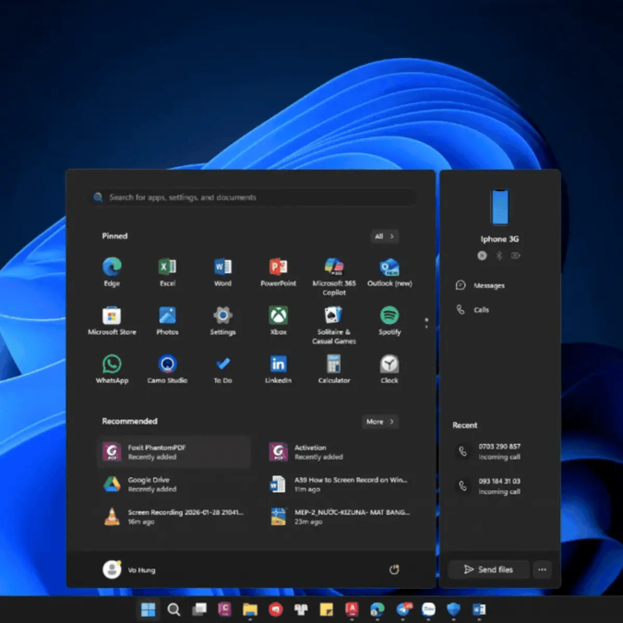Viewport: 623px width, 623px height.
Task: Open Settings from pinned apps
Action: (x=223, y=321)
